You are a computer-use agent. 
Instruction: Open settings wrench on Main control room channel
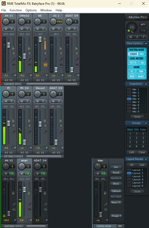pyautogui.click(x=106, y=204)
